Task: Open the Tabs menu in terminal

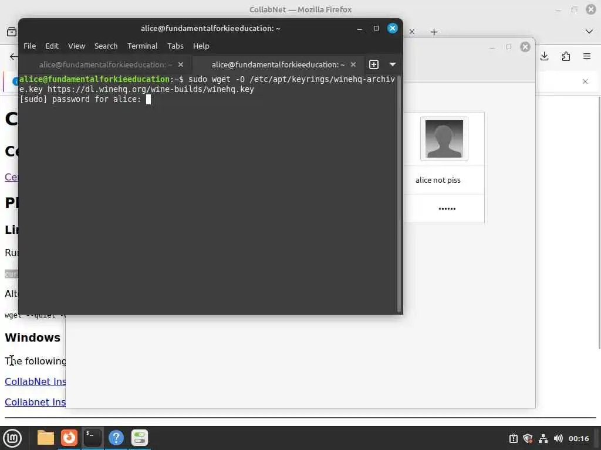Action: coord(175,46)
